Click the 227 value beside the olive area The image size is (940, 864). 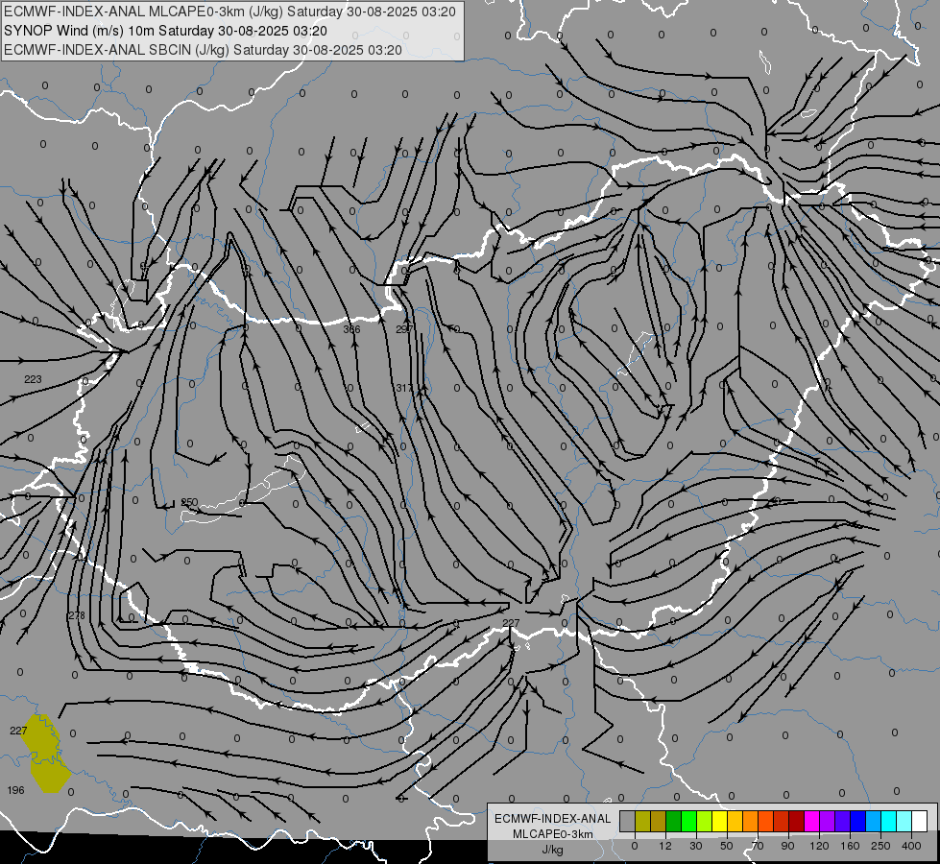pos(18,731)
